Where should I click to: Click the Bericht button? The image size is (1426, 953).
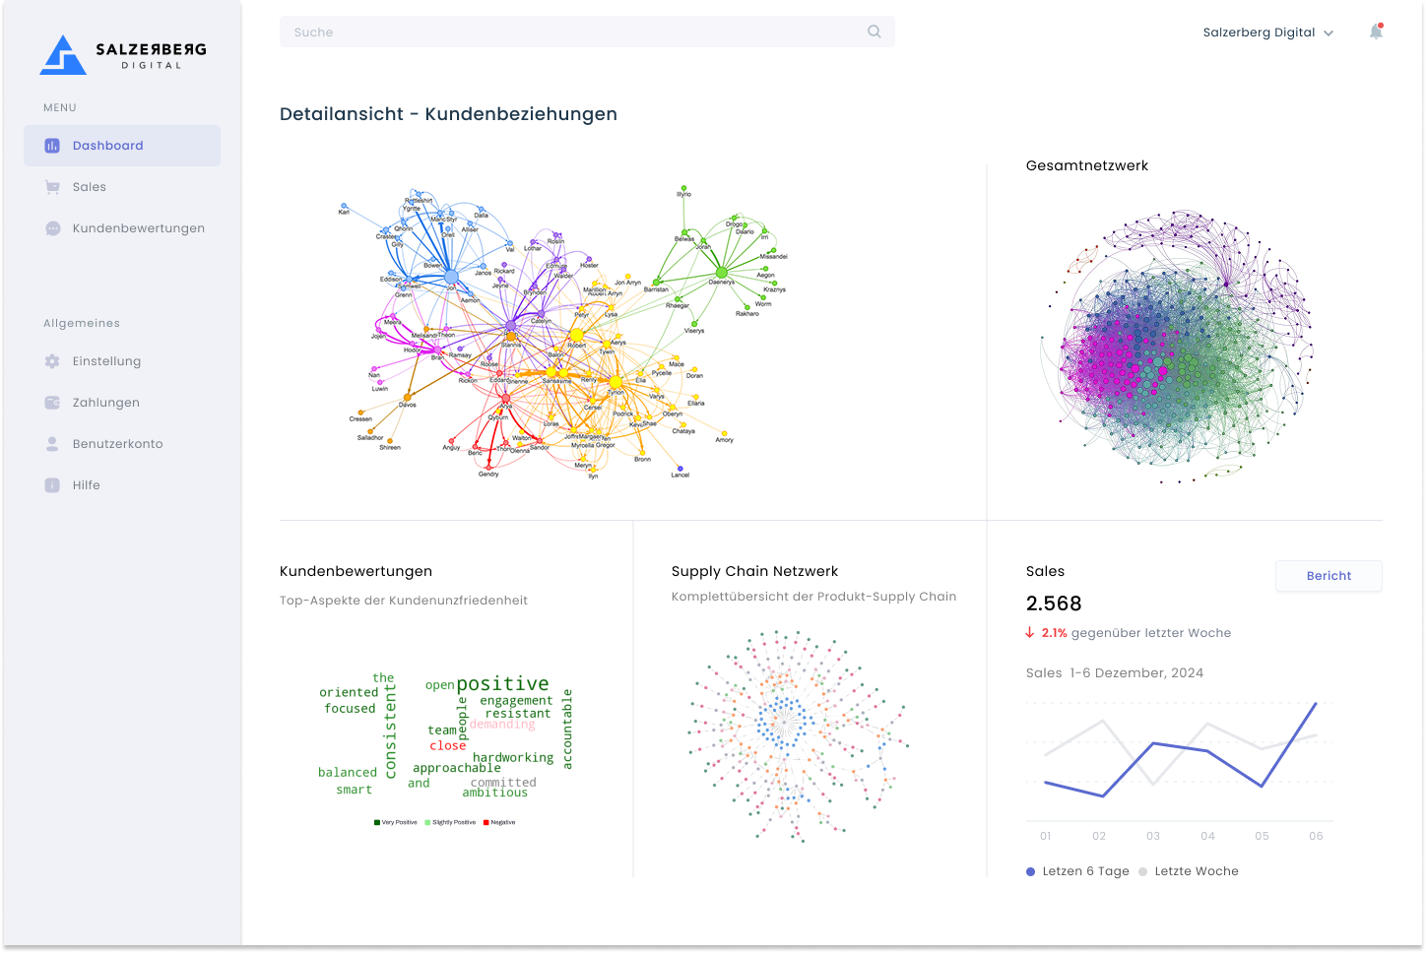1329,576
